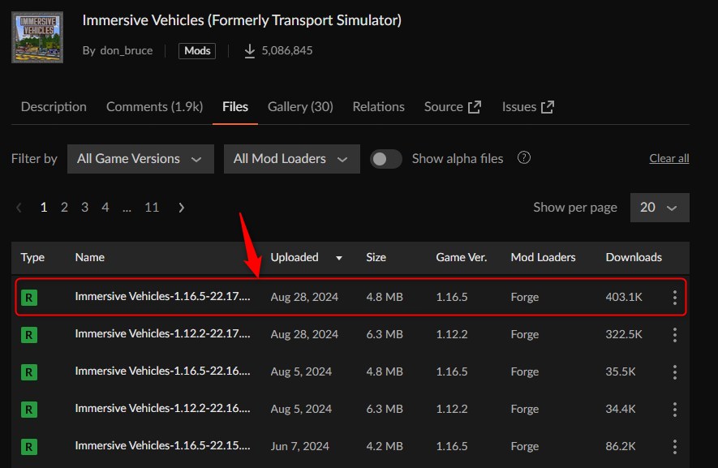Screen dimensions: 718x468
Task: Click the help icon beside Show alpha files
Action: (x=524, y=158)
